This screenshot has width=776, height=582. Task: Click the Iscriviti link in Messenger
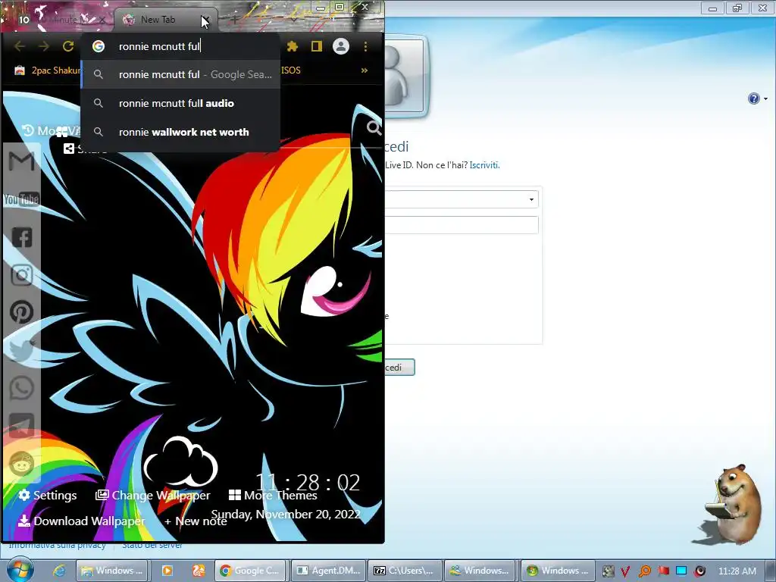tap(484, 165)
